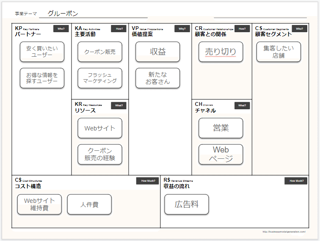Click the リソース section heading
The width and height of the screenshot is (320, 241).
[x=85, y=111]
